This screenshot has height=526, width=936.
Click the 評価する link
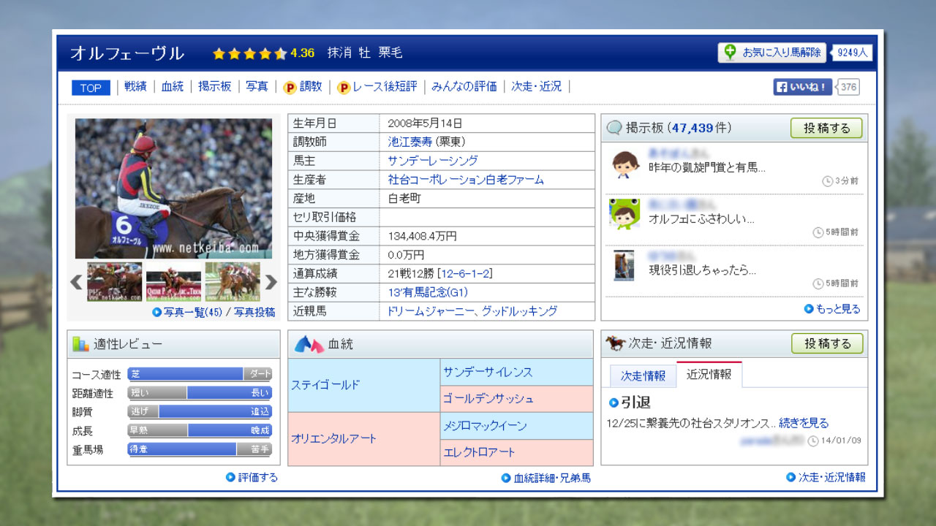click(x=258, y=477)
